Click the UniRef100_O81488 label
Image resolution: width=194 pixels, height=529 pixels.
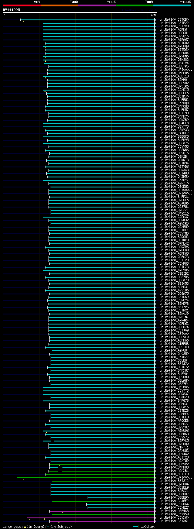[174, 173]
